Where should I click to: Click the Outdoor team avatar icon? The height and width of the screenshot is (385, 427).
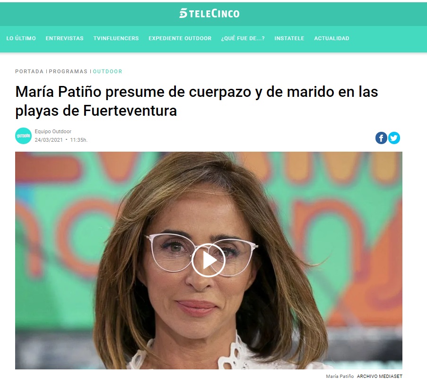24,136
